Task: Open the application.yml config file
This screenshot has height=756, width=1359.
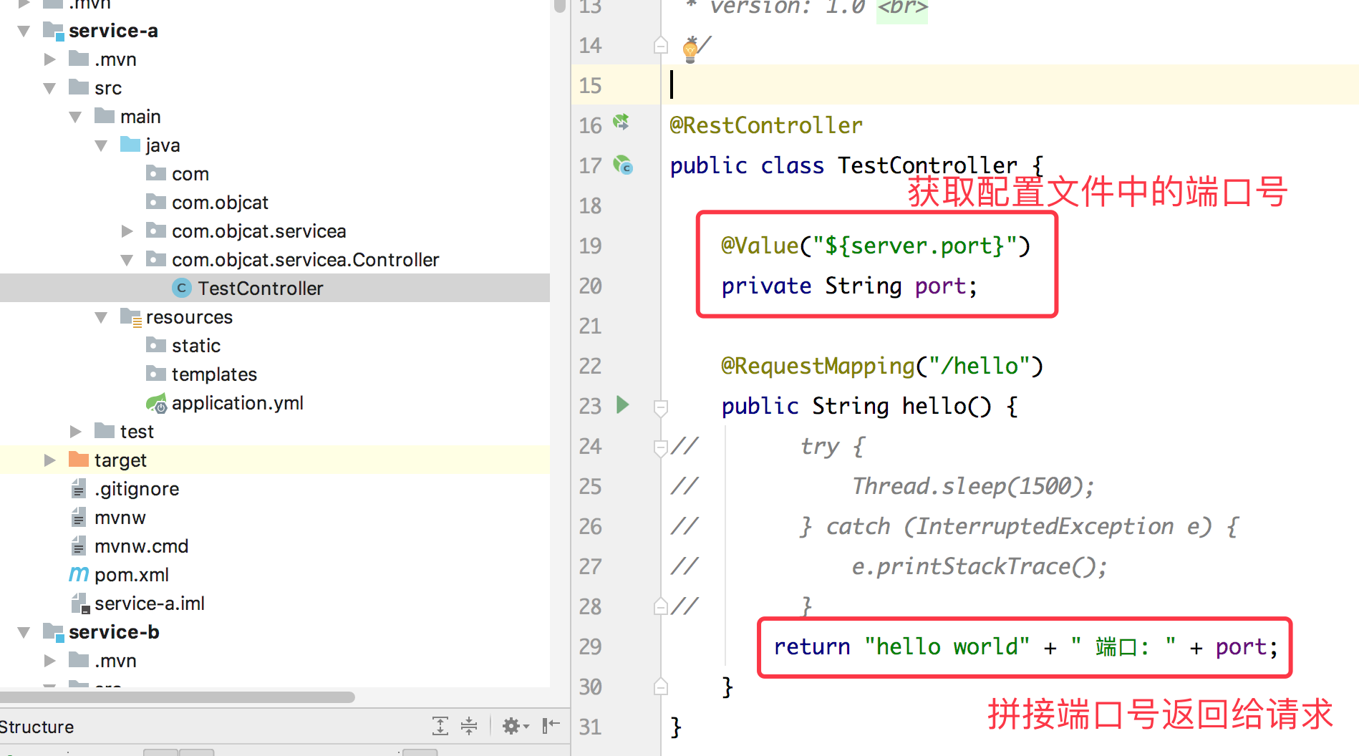Action: (238, 403)
